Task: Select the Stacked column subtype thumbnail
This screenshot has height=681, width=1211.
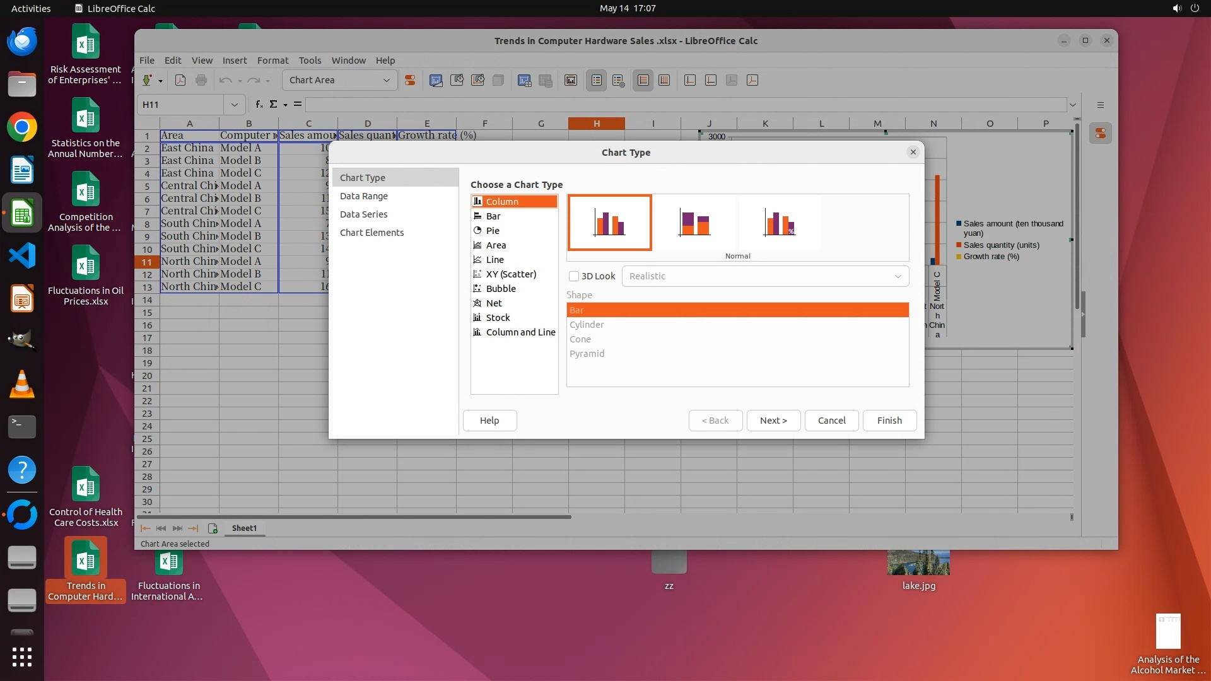Action: pyautogui.click(x=694, y=223)
